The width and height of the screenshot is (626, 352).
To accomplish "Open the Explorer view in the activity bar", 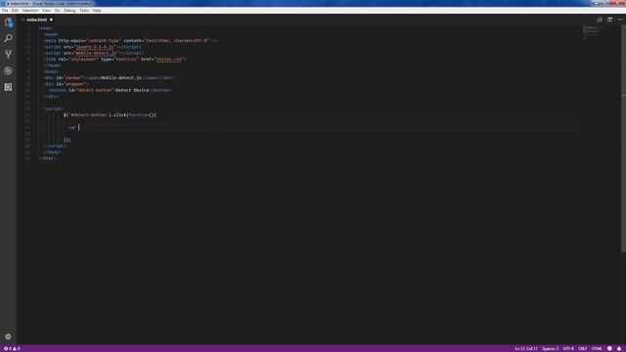I will click(x=8, y=22).
